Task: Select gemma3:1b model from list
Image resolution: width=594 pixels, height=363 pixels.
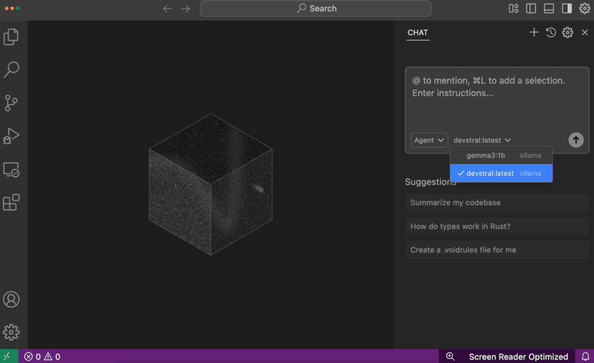Action: click(501, 155)
